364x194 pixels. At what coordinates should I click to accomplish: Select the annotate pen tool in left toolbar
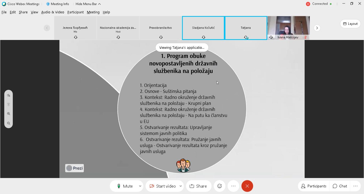[x=9, y=95]
